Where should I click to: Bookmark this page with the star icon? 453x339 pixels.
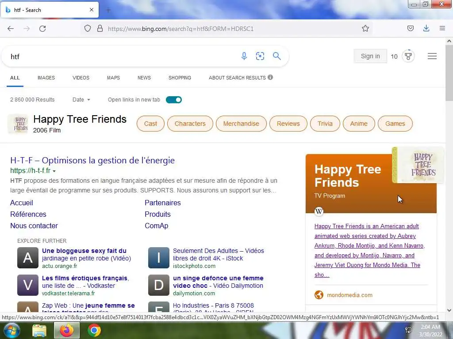coord(365,28)
